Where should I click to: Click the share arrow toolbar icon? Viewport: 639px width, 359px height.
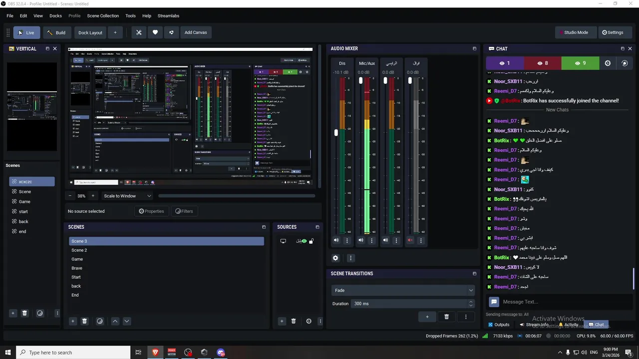click(x=171, y=32)
